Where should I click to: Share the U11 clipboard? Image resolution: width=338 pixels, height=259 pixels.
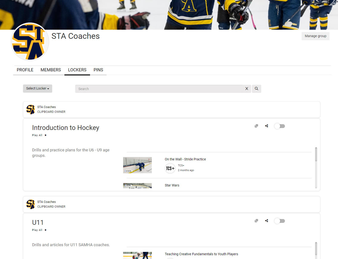267,221
